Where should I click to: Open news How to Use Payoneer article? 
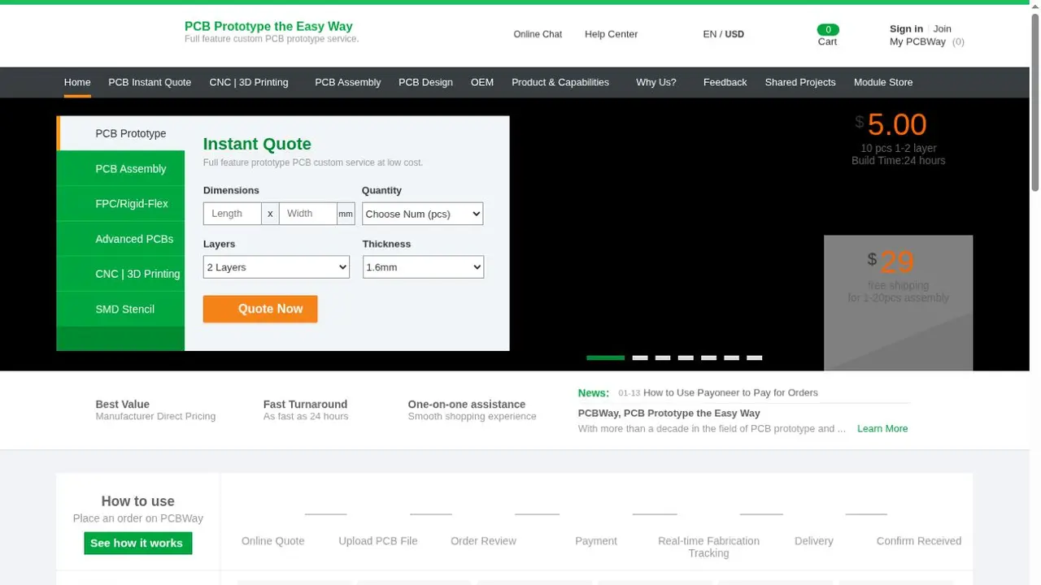(730, 392)
